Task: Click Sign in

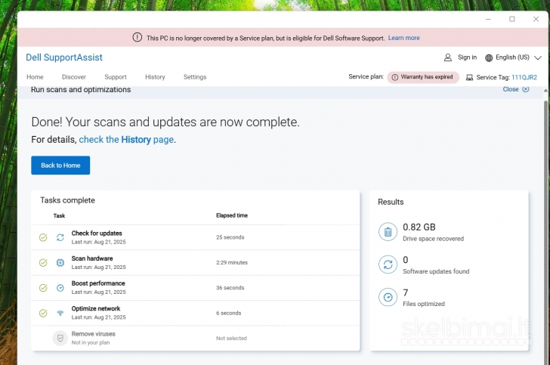Action: coord(467,57)
